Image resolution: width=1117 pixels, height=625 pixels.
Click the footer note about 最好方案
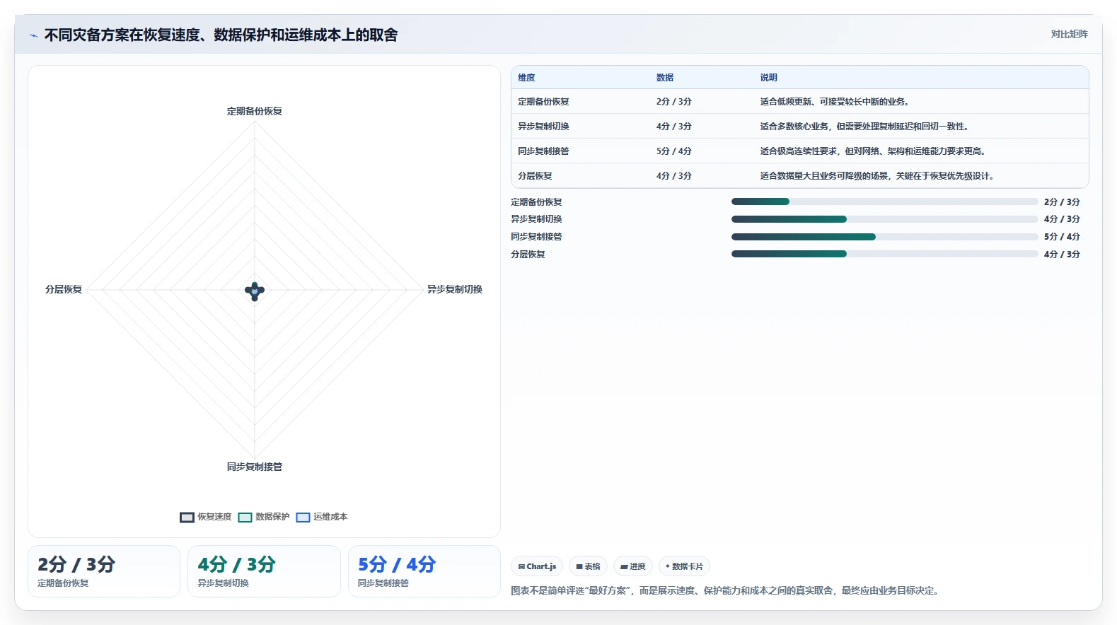click(727, 590)
